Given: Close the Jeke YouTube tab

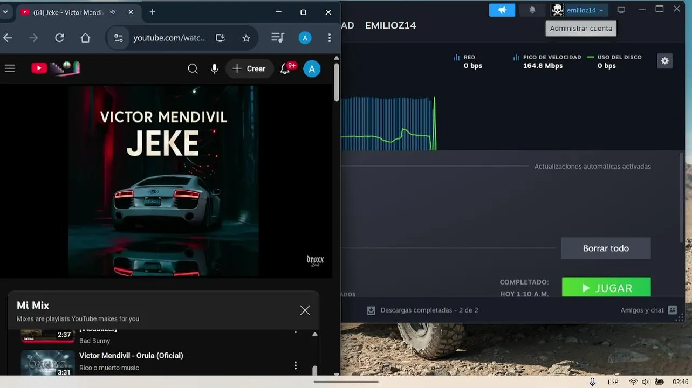Looking at the screenshot, I should pos(131,12).
